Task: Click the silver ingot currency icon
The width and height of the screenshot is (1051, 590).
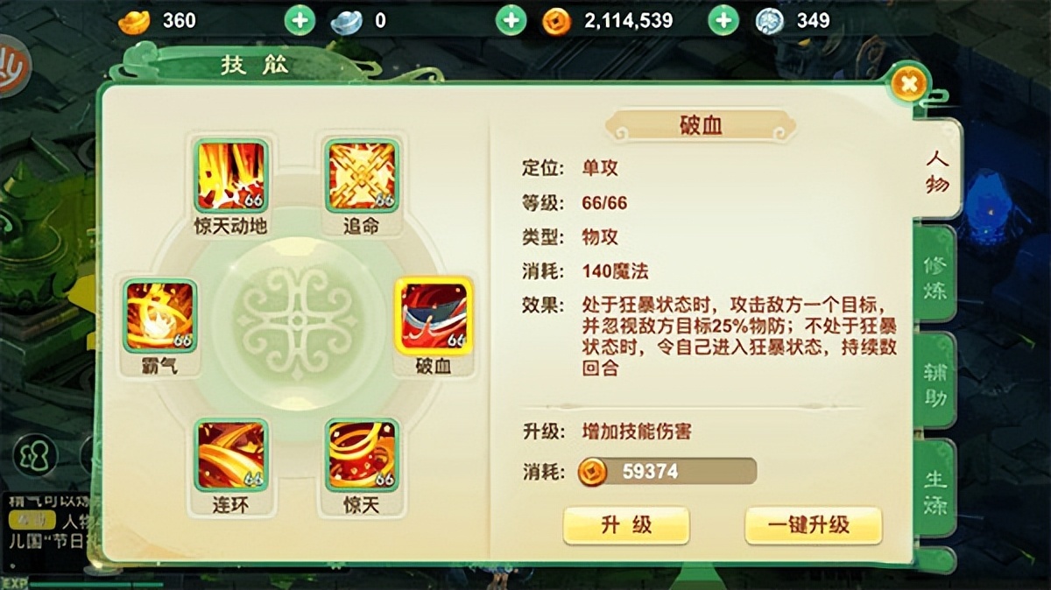Action: tap(347, 20)
